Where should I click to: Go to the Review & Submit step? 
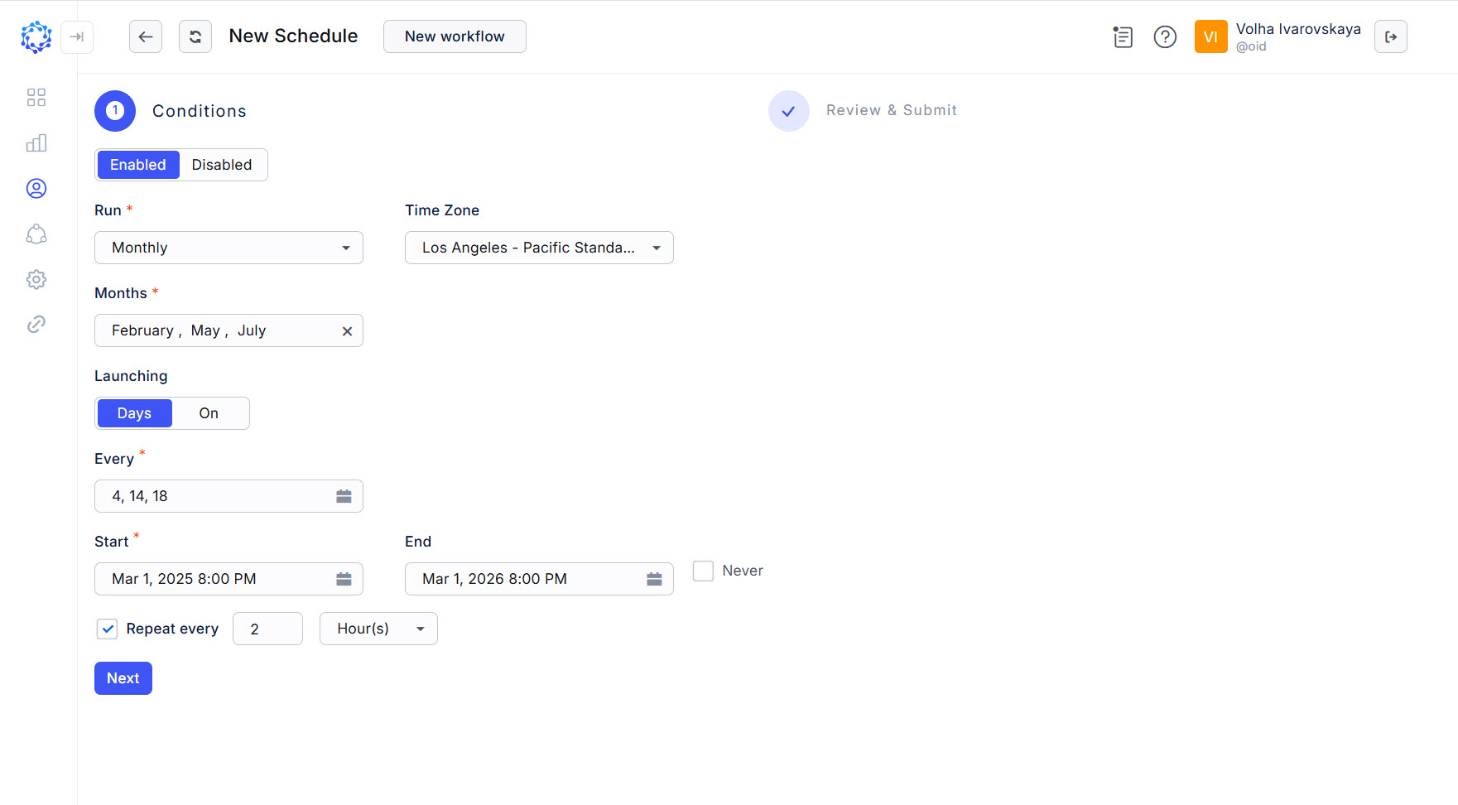point(891,110)
